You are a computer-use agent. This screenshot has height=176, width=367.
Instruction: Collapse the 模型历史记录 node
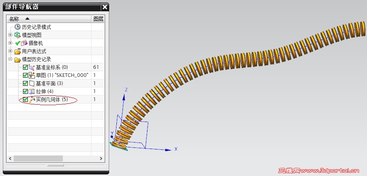(x=10, y=59)
